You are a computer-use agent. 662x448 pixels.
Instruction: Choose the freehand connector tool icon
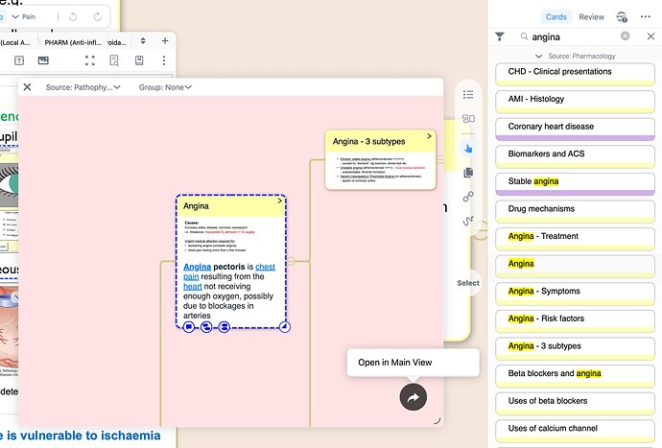tap(468, 221)
